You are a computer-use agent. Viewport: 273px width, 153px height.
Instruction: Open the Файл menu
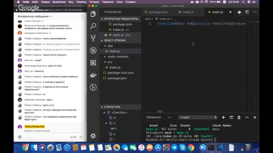pyautogui.click(x=35, y=2)
